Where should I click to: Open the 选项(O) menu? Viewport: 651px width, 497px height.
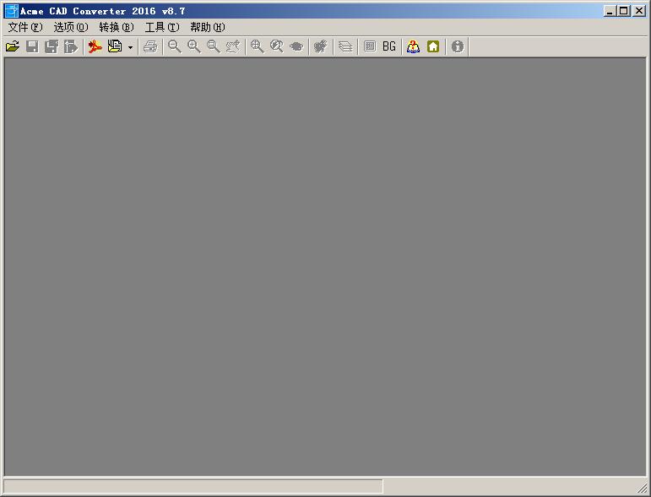[71, 27]
